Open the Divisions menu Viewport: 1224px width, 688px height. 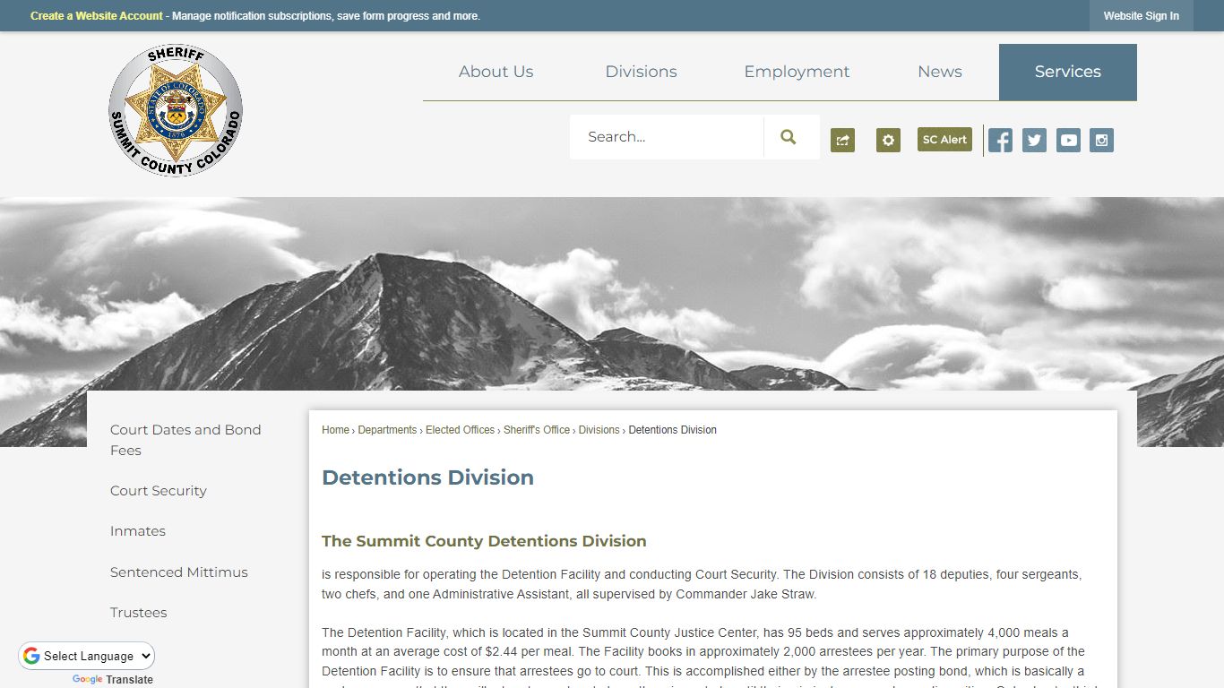coord(641,72)
